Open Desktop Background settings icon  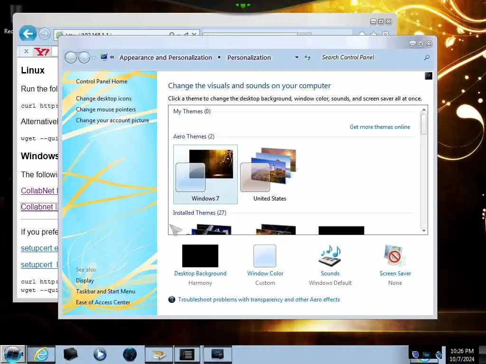200,255
